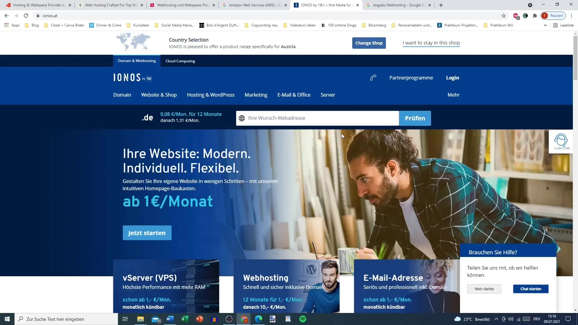The height and width of the screenshot is (325, 578).
Task: Open Task View on the taskbar
Action: pyautogui.click(x=125, y=319)
